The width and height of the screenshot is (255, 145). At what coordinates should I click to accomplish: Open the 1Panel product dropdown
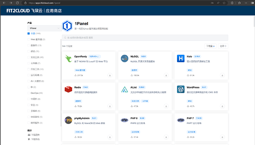pyautogui.click(x=44, y=28)
